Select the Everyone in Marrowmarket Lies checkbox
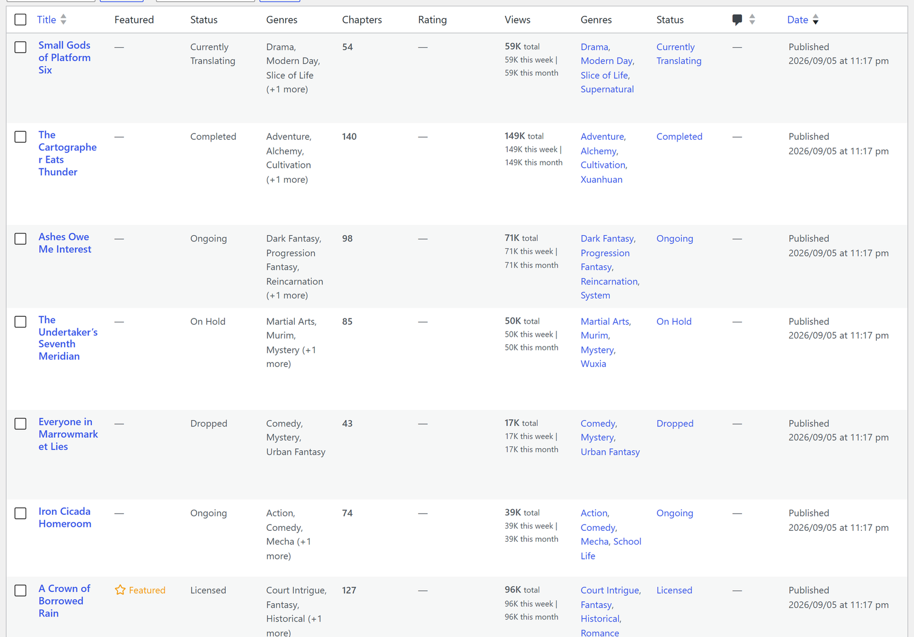Viewport: 914px width, 637px height. pyautogui.click(x=21, y=424)
